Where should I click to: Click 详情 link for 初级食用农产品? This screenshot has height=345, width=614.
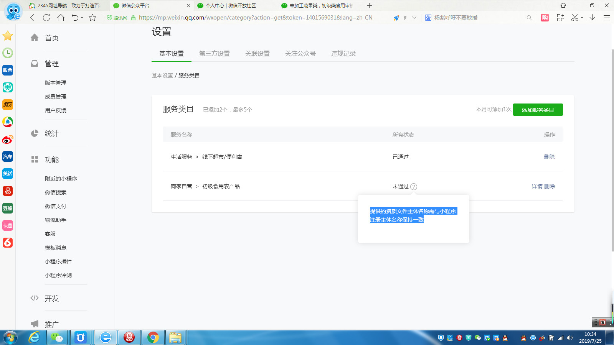coord(537,186)
